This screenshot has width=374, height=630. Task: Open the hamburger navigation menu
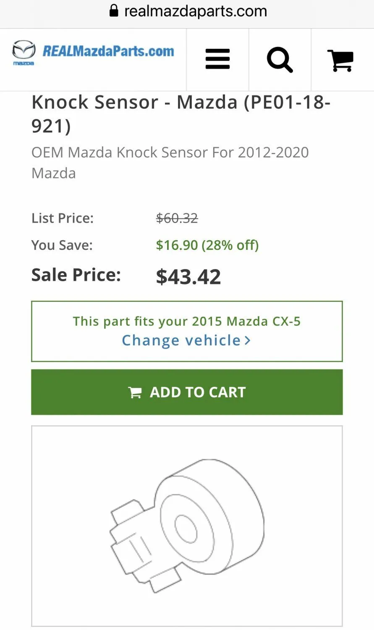[x=217, y=59]
